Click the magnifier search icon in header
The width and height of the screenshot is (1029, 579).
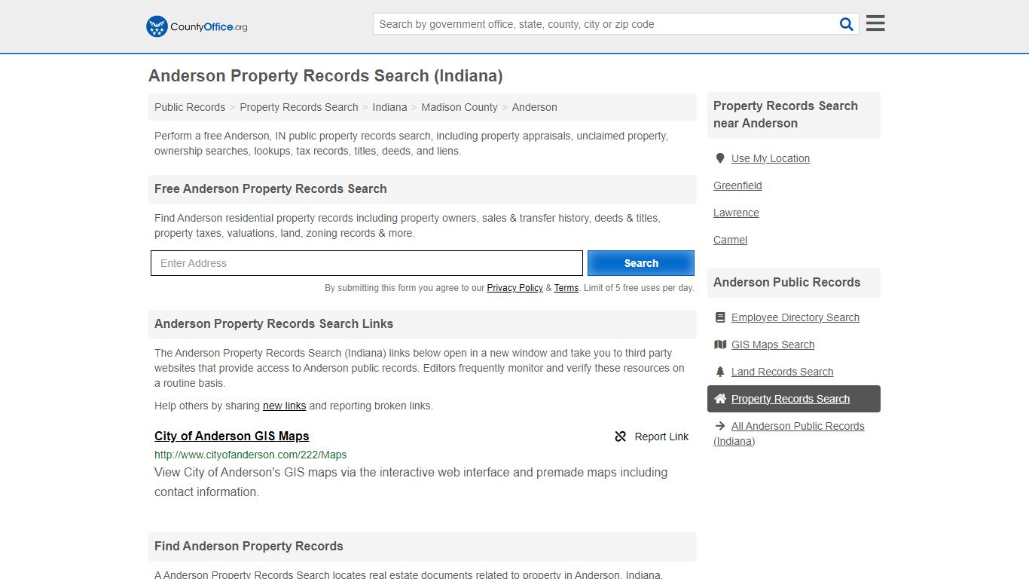(x=847, y=24)
